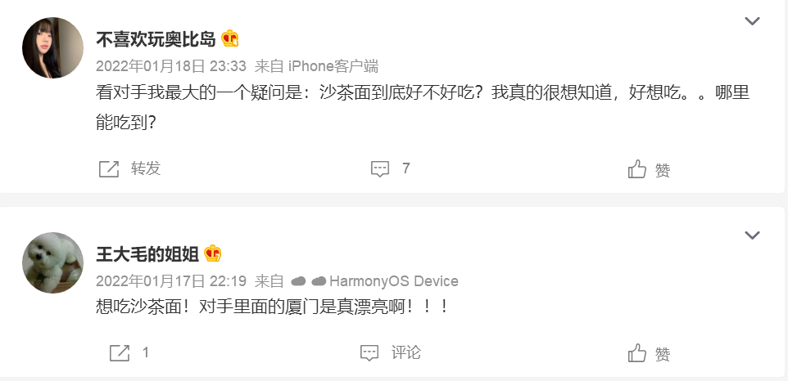The width and height of the screenshot is (788, 381).
Task: Click the crown badge beside 不喜欢玩奥比岛
Action: point(230,38)
